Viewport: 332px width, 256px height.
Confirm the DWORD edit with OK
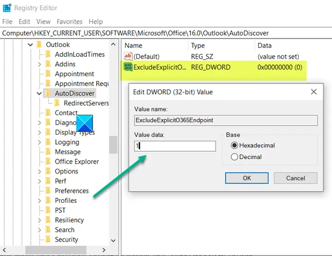(247, 178)
